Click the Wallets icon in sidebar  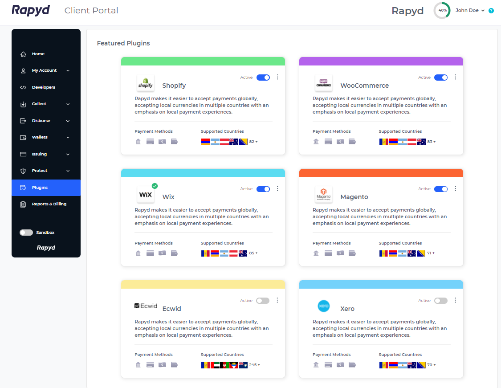pos(23,138)
